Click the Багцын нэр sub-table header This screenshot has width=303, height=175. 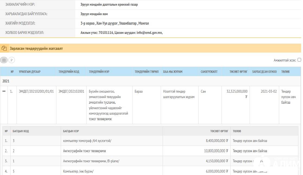(71, 131)
